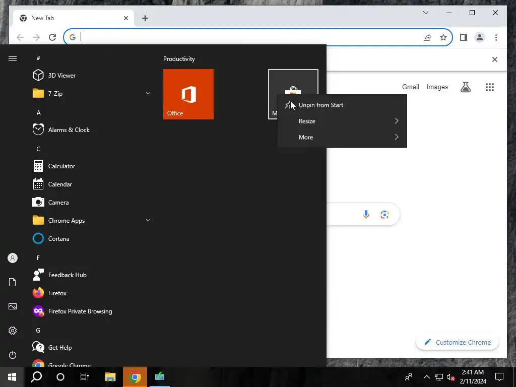Click the Images link
The height and width of the screenshot is (387, 516).
tap(437, 87)
